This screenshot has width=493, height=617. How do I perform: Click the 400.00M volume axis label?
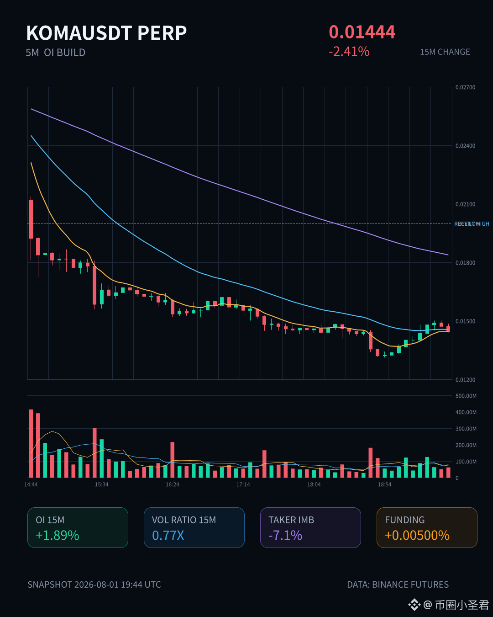click(466, 412)
